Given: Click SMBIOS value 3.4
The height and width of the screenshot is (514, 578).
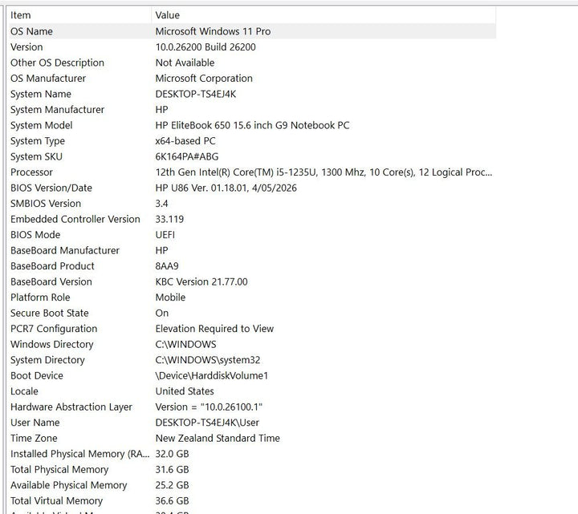Looking at the screenshot, I should coord(161,204).
